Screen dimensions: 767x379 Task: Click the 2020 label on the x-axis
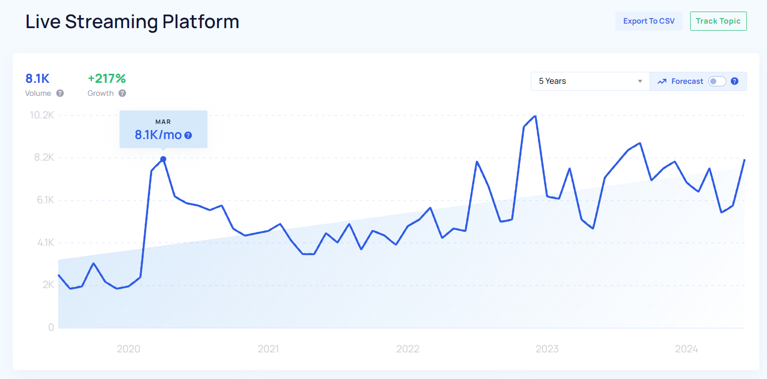click(129, 349)
